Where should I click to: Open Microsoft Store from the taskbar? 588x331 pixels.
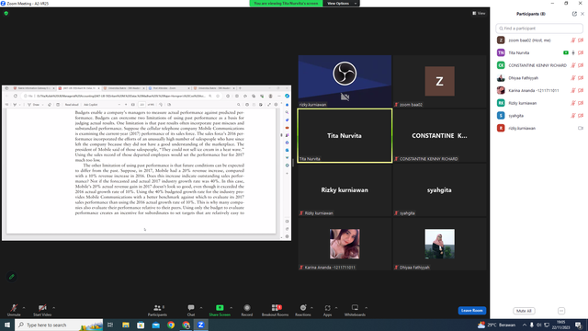(141, 325)
